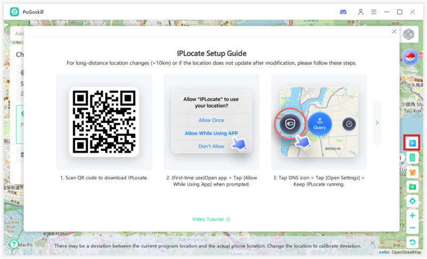The height and width of the screenshot is (259, 427).
Task: Click the blue Query button in illustration
Action: tap(320, 124)
